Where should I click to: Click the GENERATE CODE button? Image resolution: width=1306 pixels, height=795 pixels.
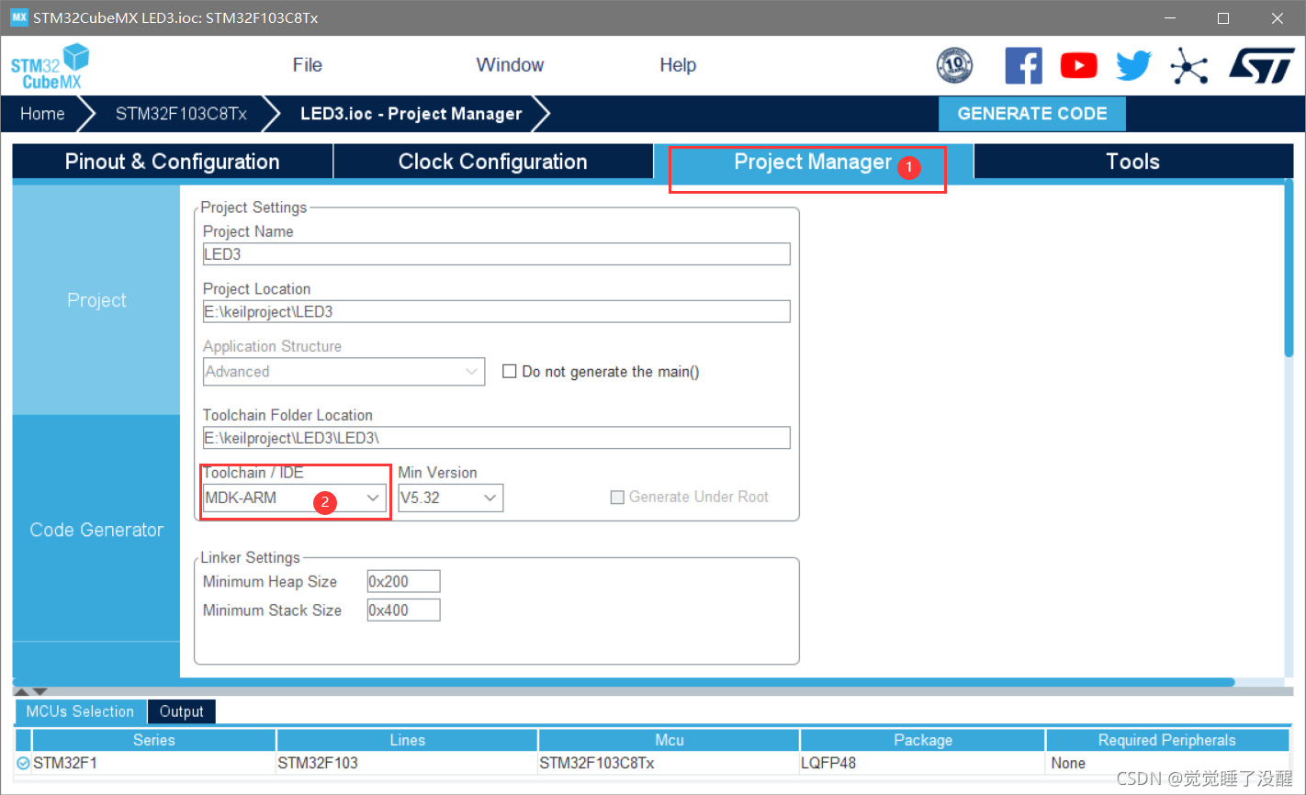1032,114
